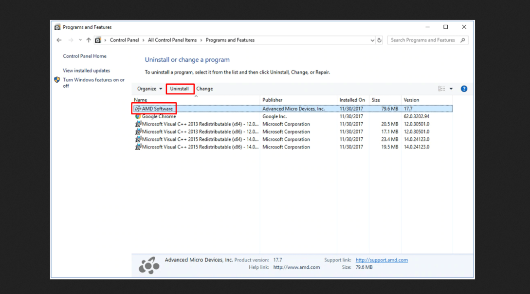
Task: Click the search magnifier icon
Action: (x=463, y=40)
